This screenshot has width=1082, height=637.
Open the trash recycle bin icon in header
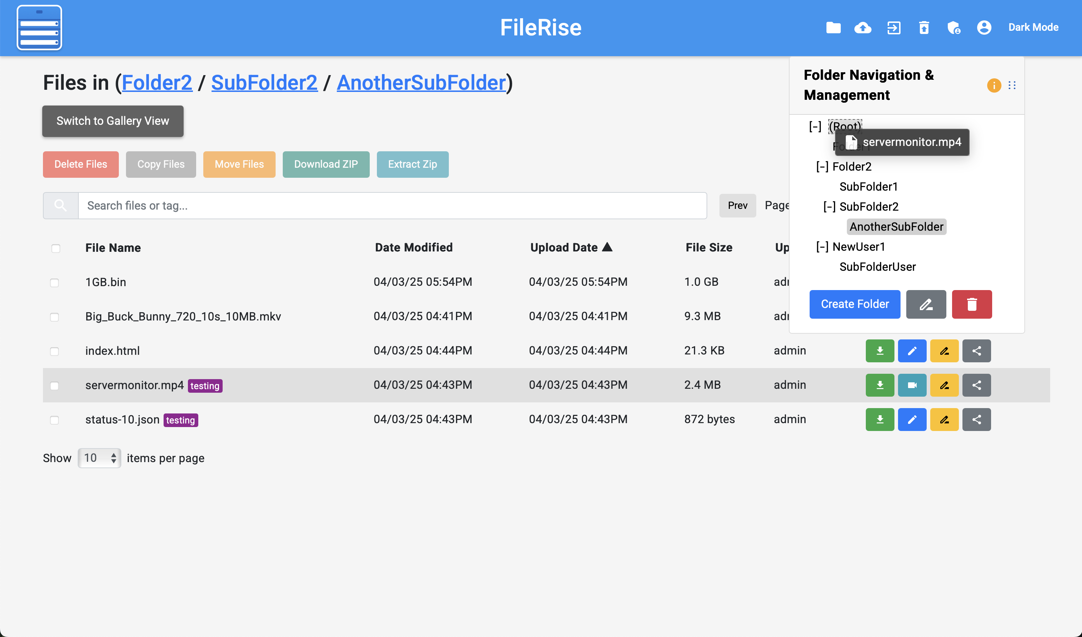[924, 28]
